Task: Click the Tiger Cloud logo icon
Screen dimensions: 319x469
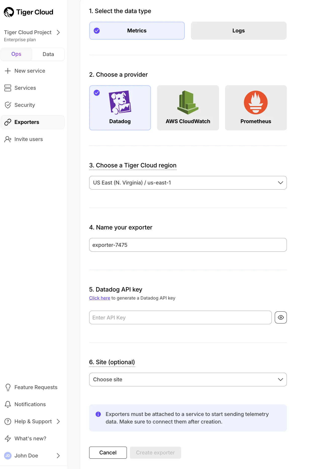Action: [x=9, y=12]
